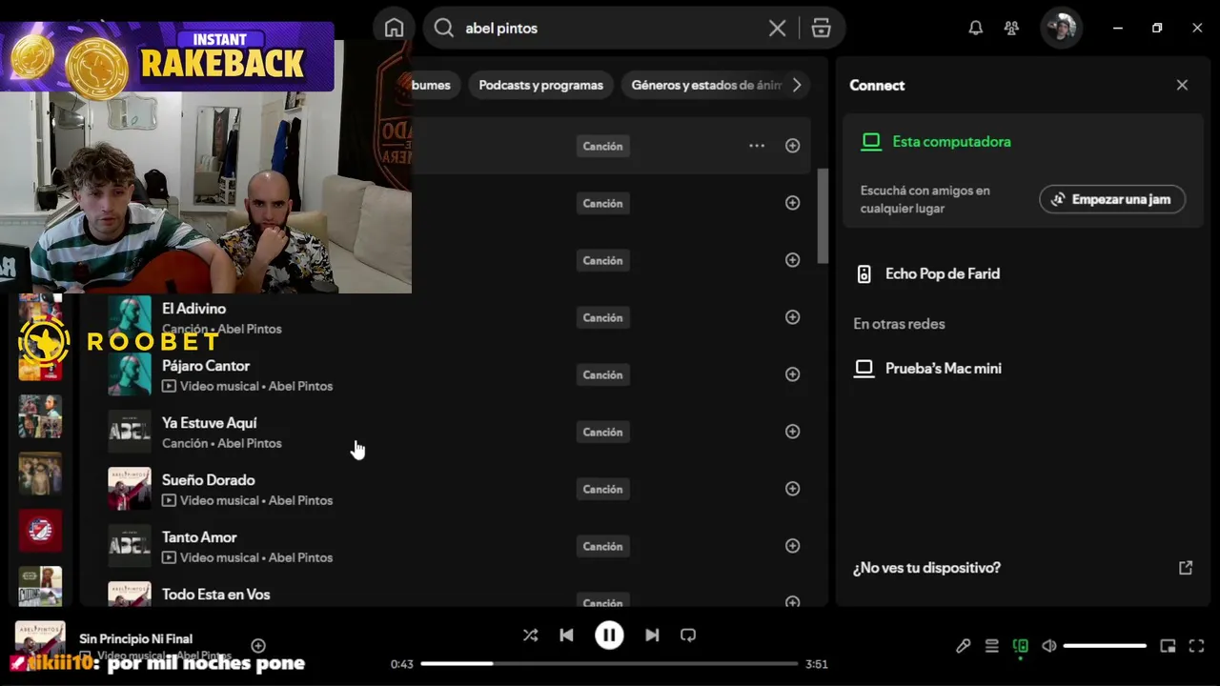Pause the current song
Screen dimensions: 1220x686
point(609,636)
